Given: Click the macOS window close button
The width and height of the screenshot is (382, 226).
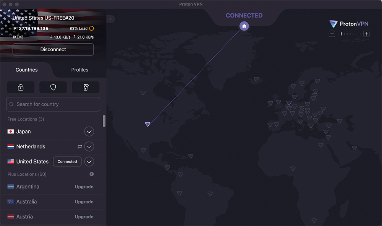Looking at the screenshot, I should [x=4, y=4].
